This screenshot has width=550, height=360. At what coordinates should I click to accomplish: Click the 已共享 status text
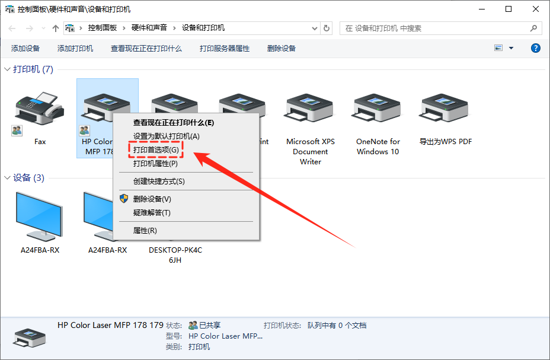tap(210, 326)
